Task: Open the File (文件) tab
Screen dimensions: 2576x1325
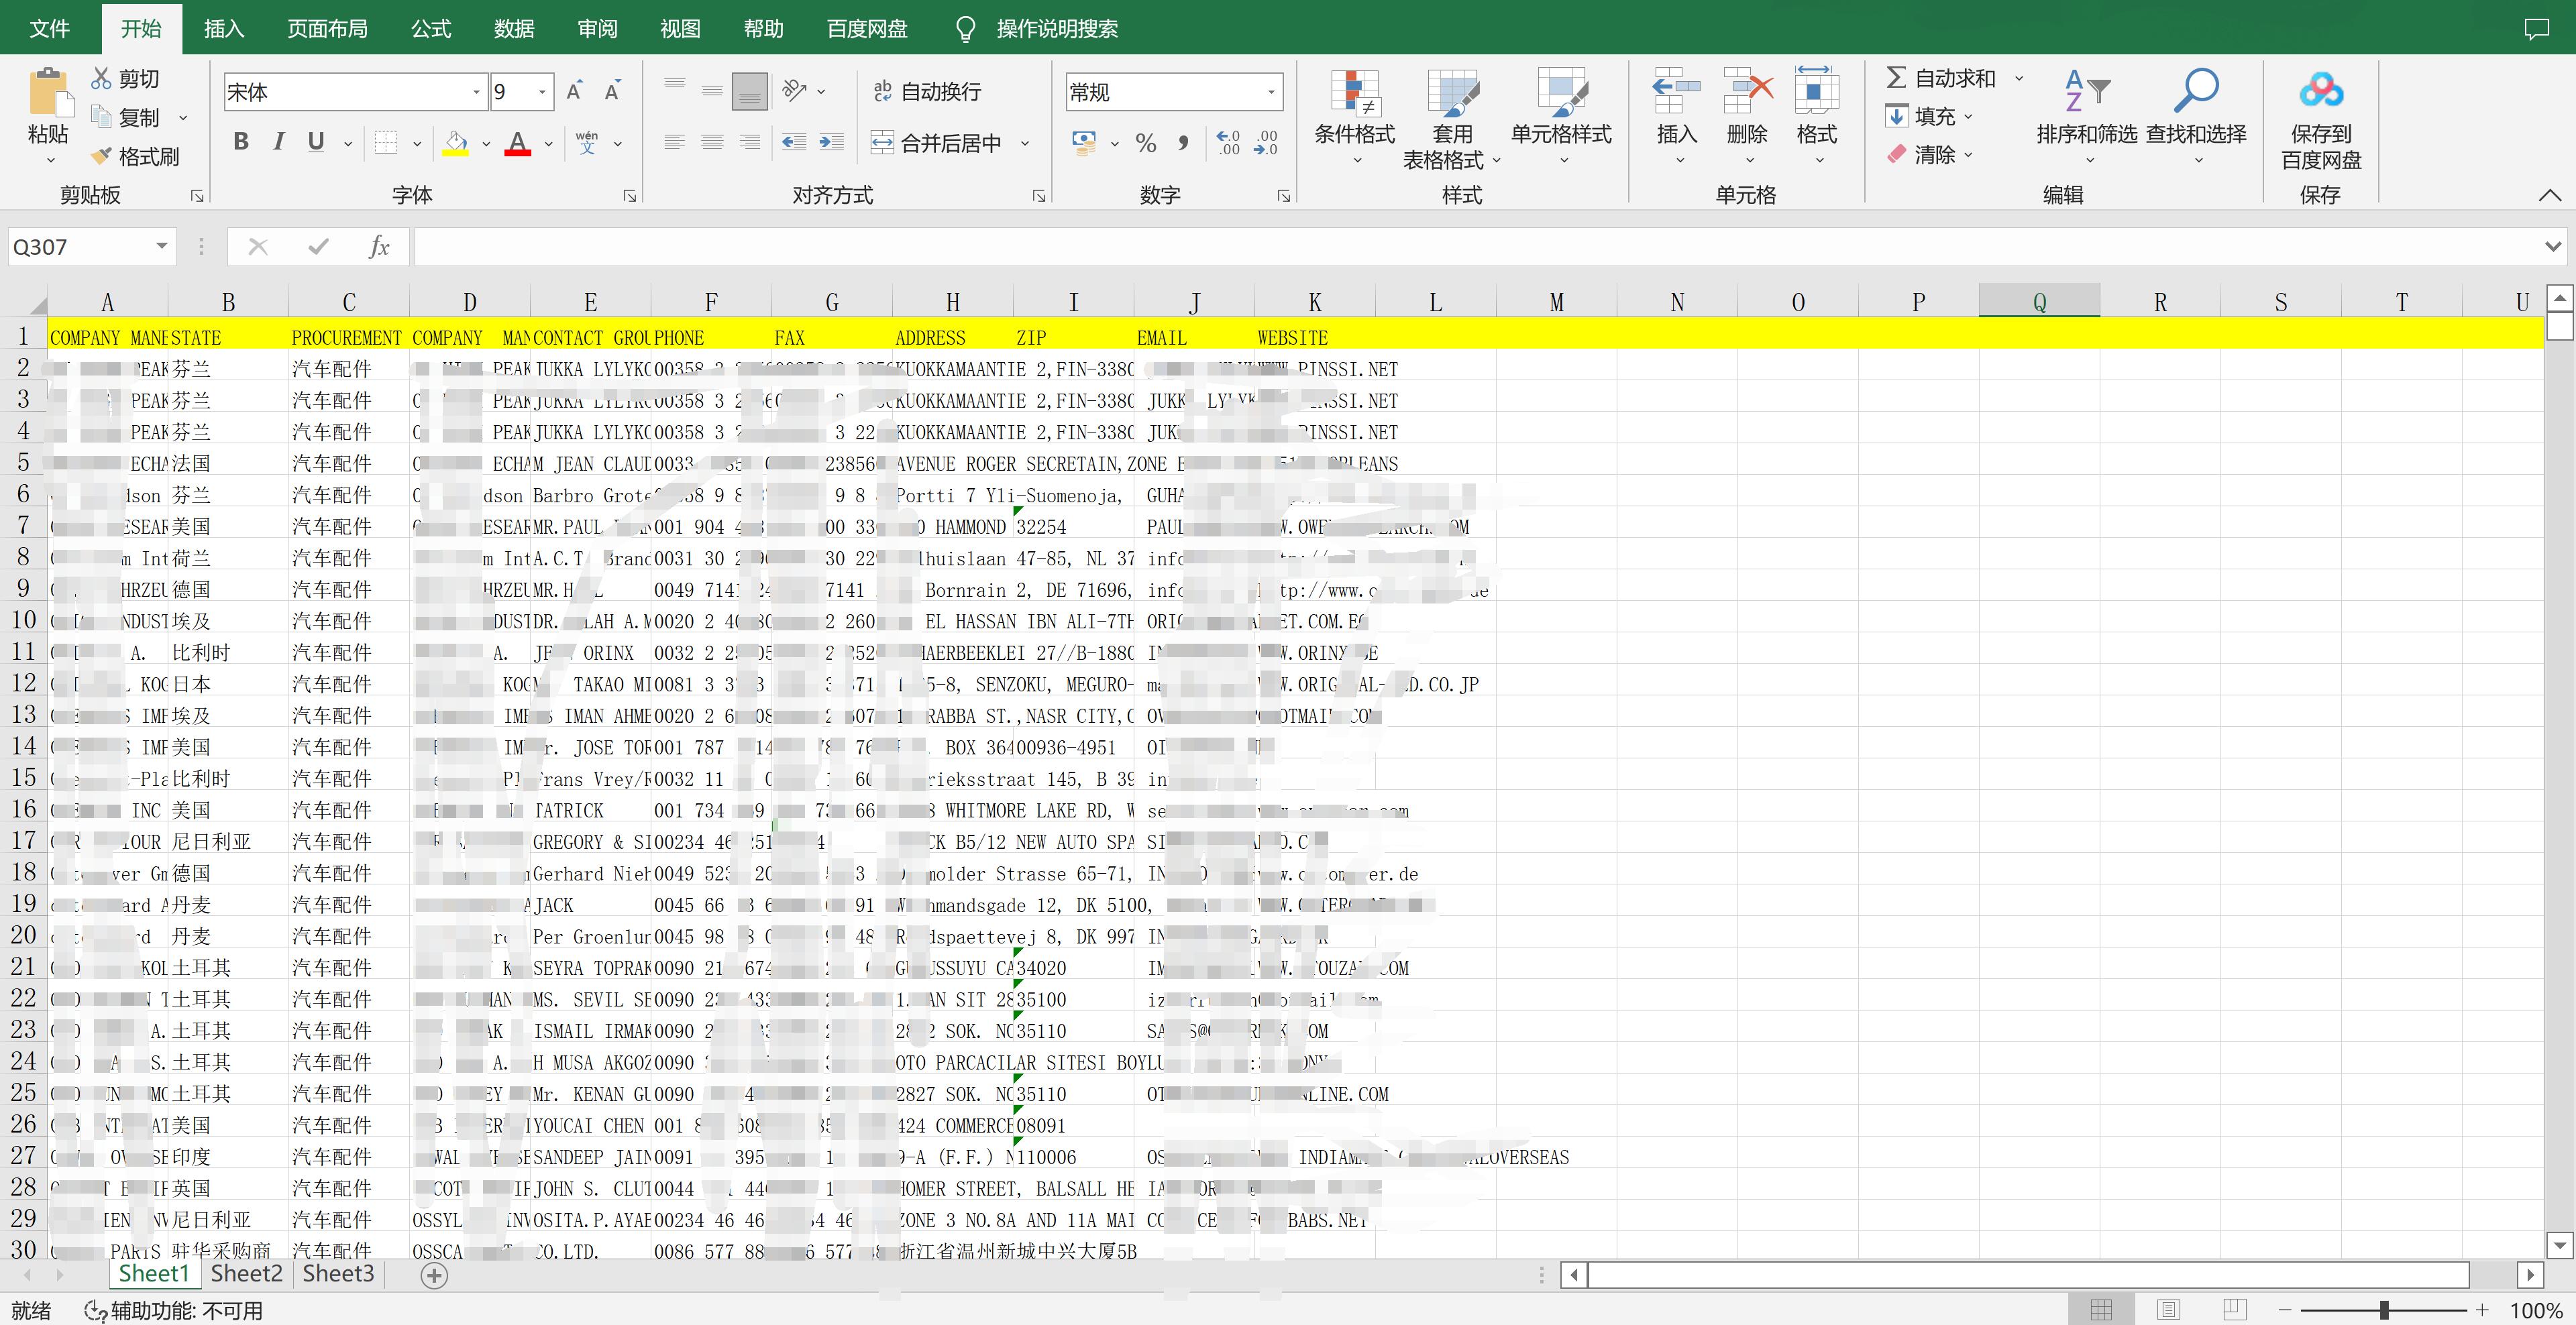Action: click(x=50, y=29)
